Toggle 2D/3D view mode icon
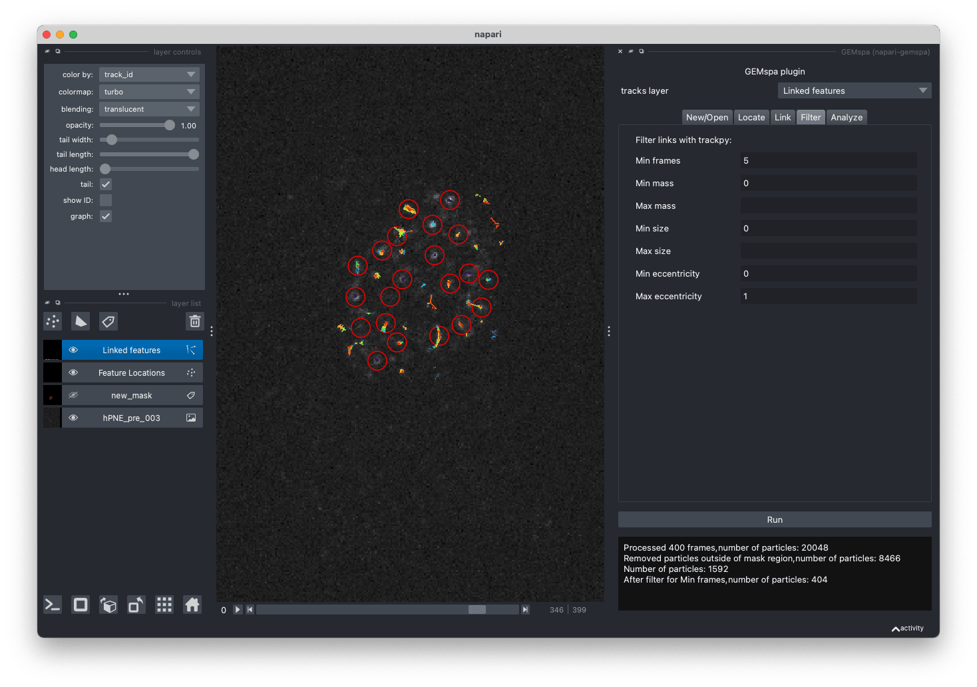Image resolution: width=977 pixels, height=687 pixels. click(x=81, y=605)
